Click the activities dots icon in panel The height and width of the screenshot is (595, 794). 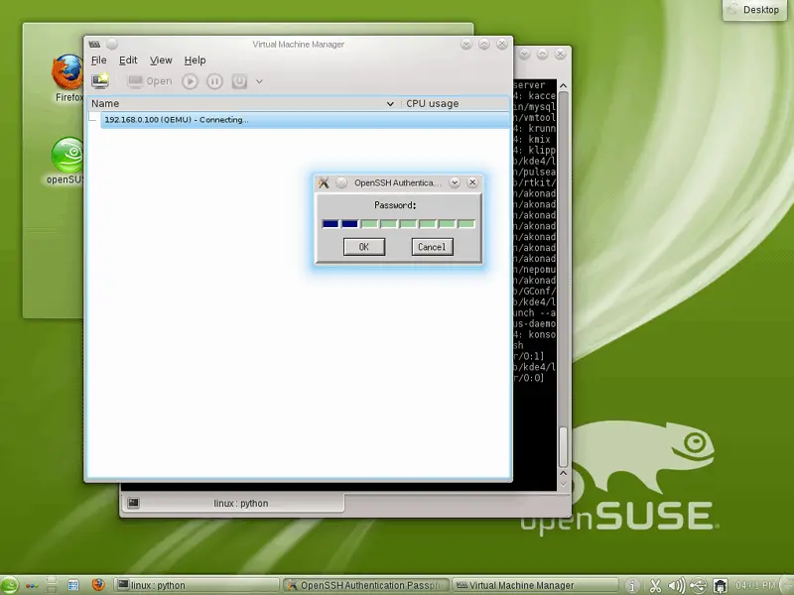(x=32, y=586)
